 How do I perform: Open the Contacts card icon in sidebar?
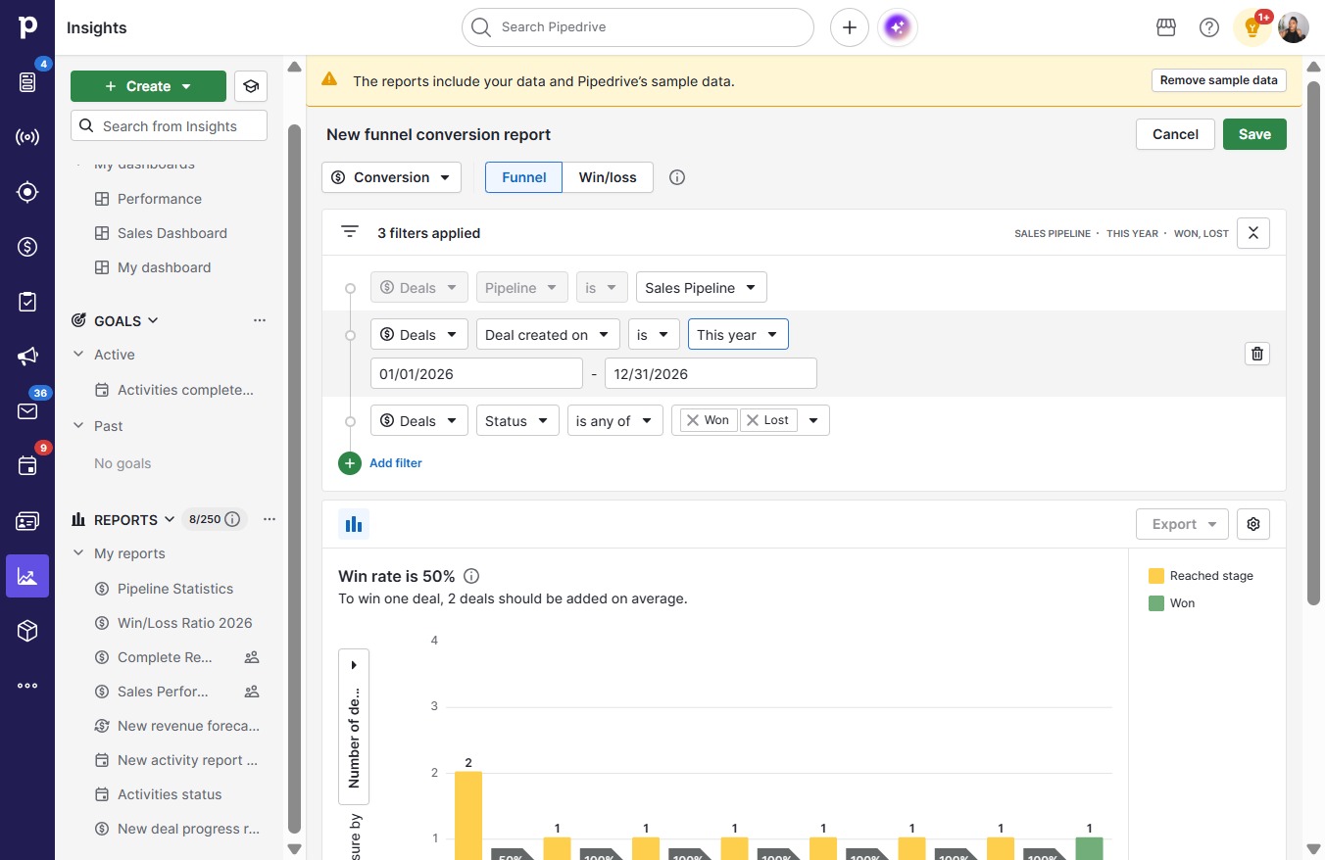pos(27,521)
